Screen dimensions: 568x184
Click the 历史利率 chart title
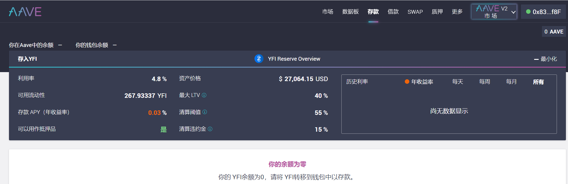click(x=357, y=82)
